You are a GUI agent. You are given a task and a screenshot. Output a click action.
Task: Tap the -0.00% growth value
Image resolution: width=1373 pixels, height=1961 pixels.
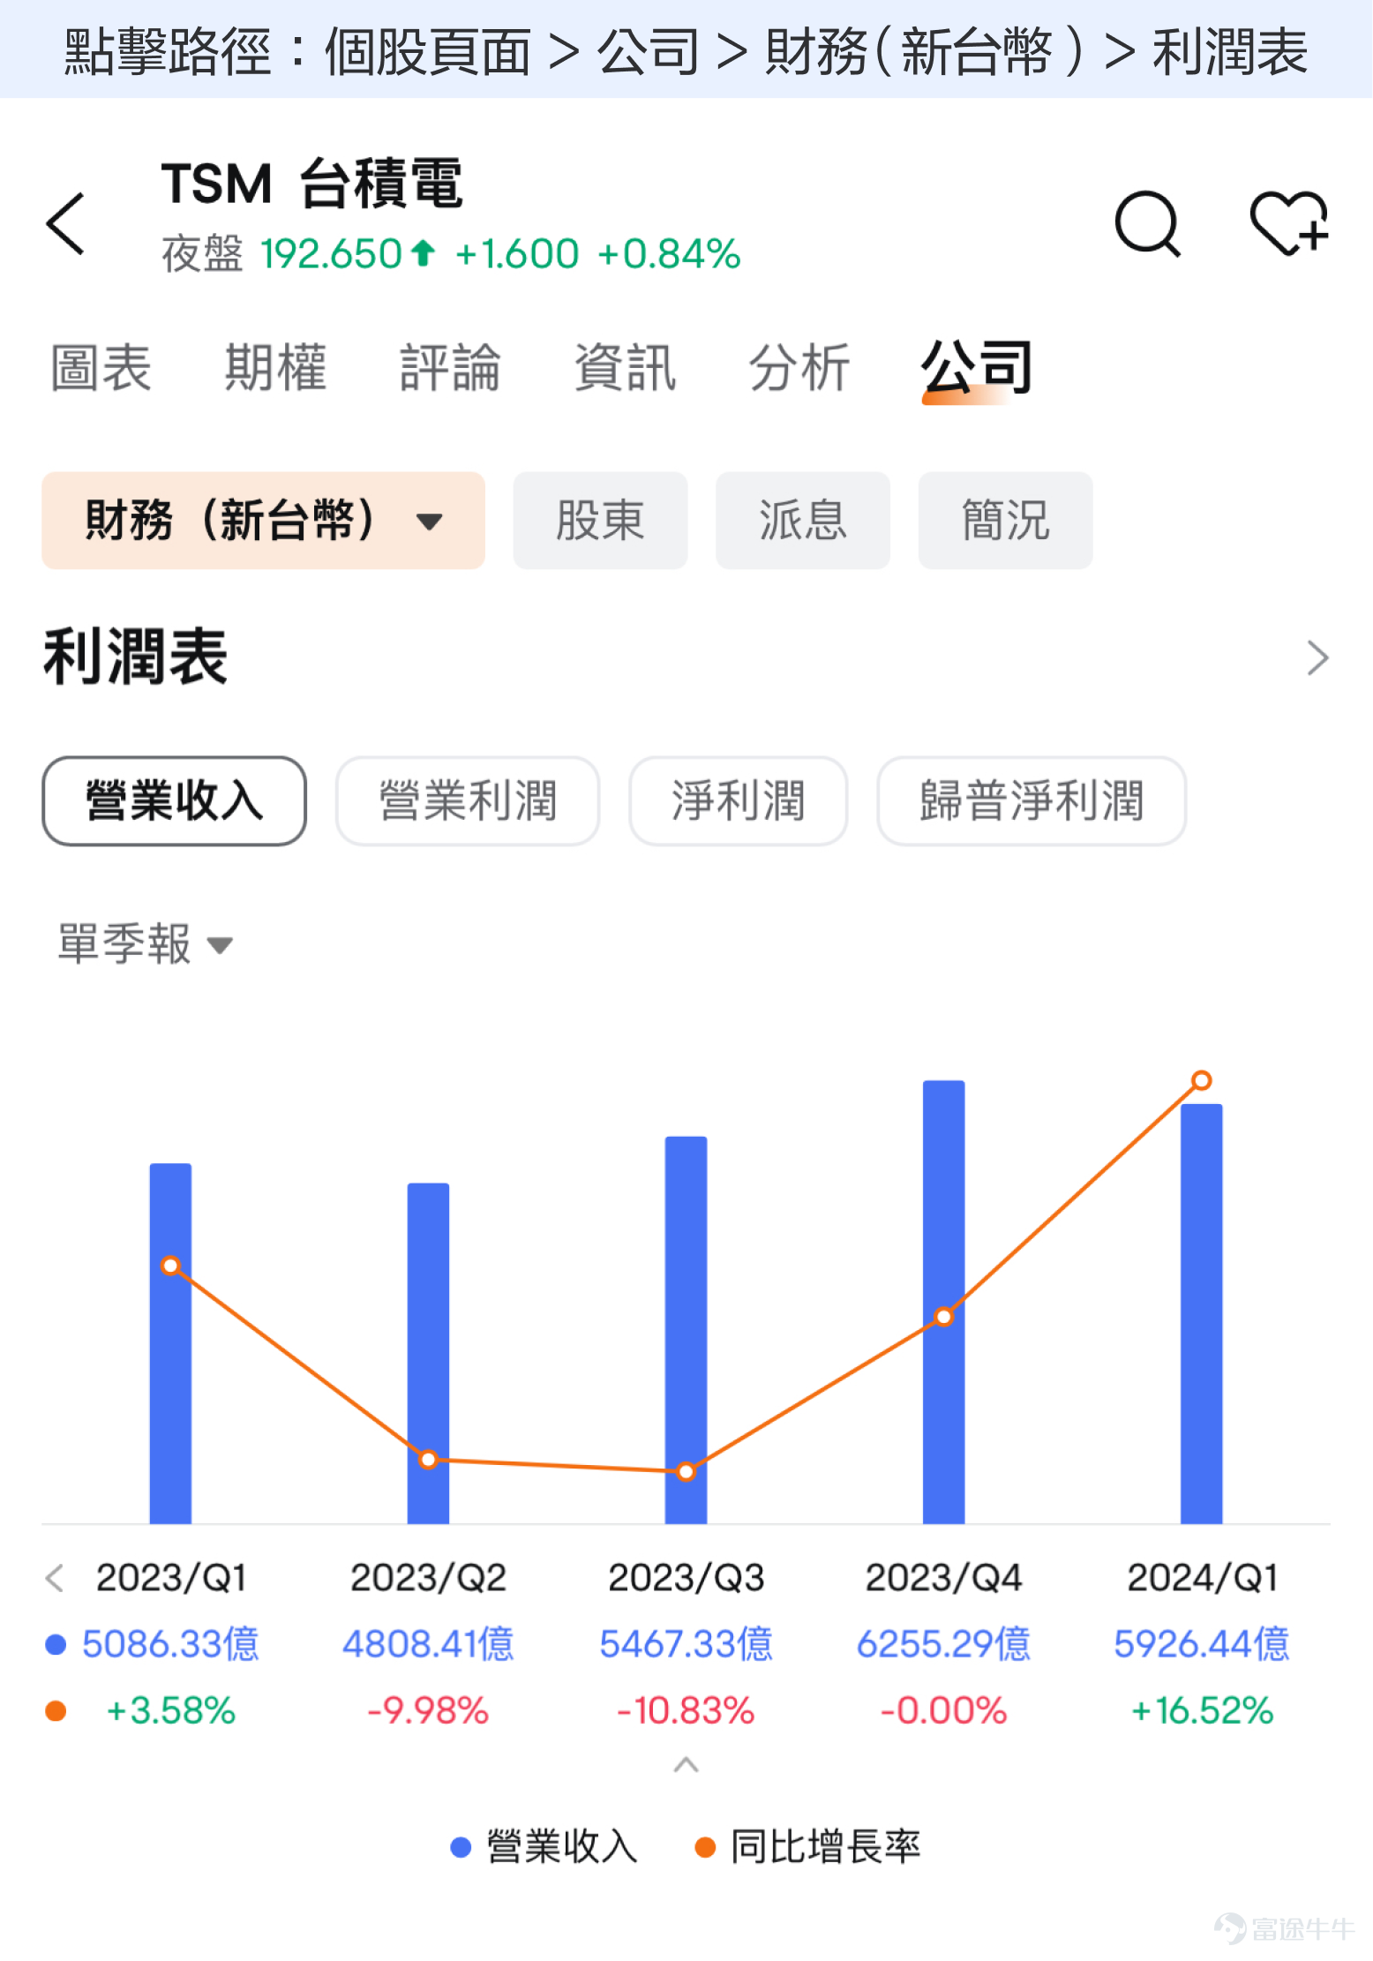click(943, 1710)
